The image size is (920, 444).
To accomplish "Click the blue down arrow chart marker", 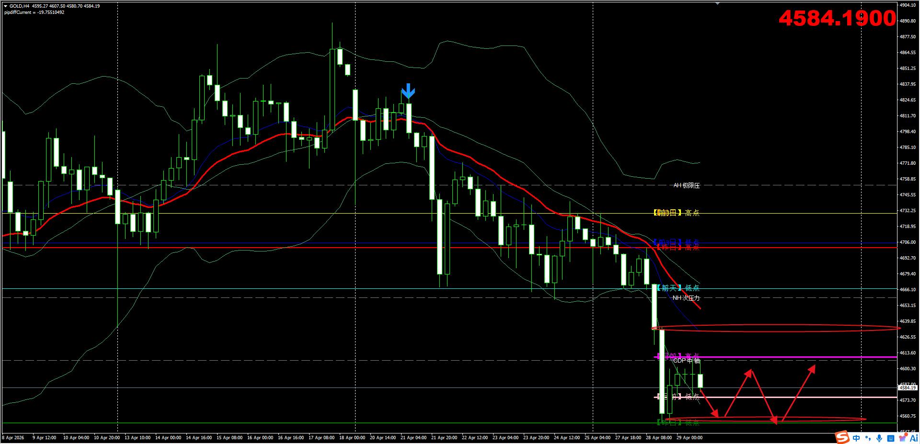I will point(408,91).
